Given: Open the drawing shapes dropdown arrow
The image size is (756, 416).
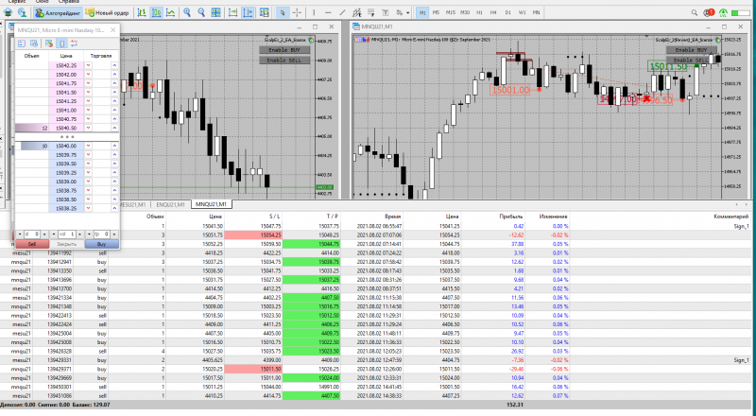Looking at the screenshot, I should (407, 12).
